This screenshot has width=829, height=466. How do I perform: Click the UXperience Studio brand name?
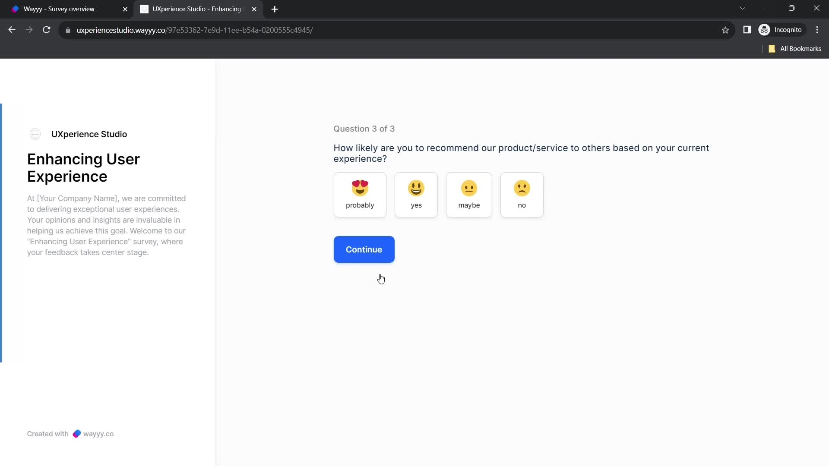[89, 134]
